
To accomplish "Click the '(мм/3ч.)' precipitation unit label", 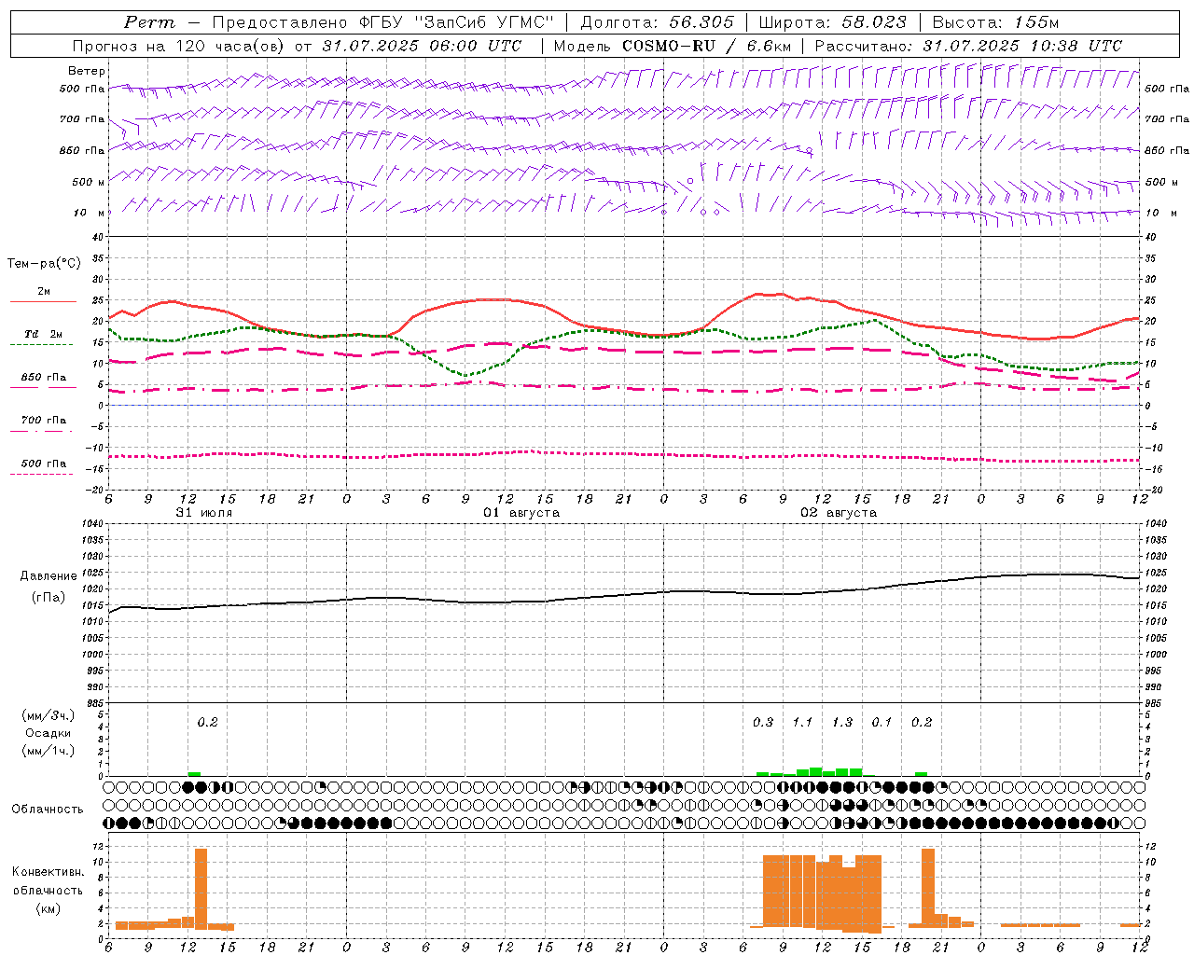I will point(48,715).
